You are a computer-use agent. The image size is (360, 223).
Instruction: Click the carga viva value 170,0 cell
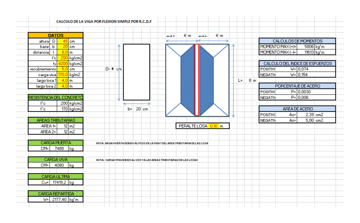point(63,75)
